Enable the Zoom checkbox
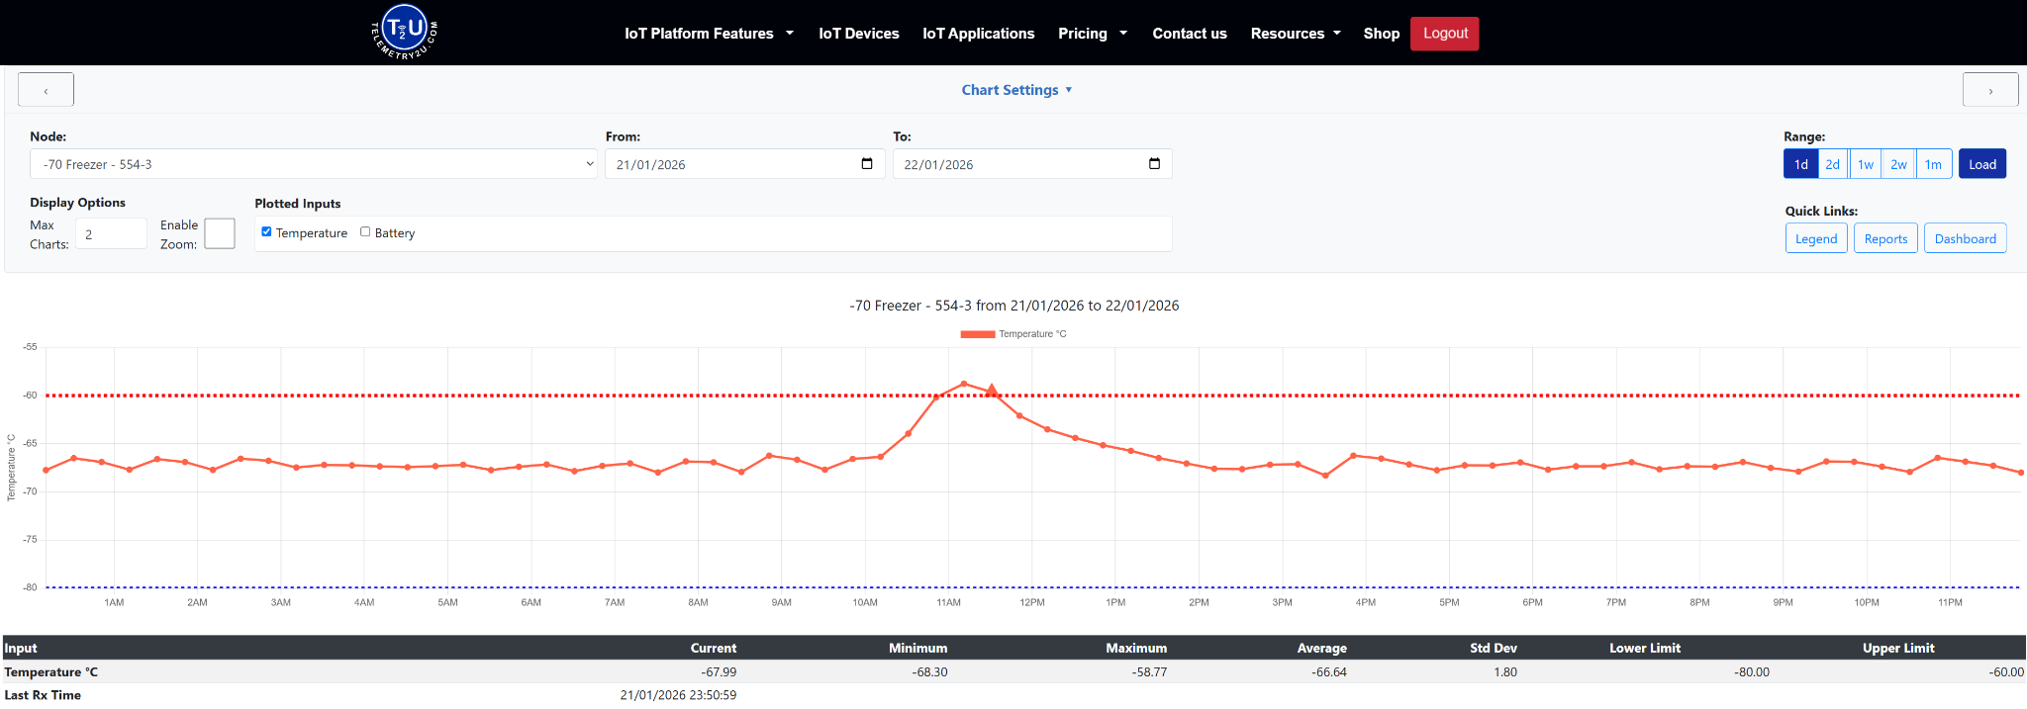The image size is (2027, 709). click(x=220, y=233)
